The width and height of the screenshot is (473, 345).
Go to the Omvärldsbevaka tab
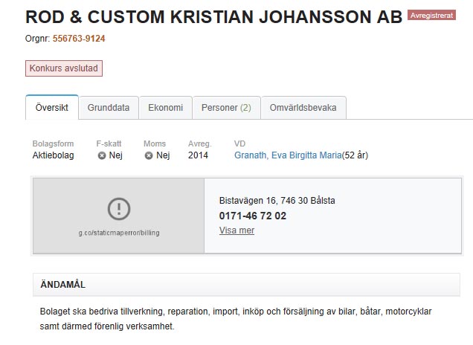click(x=303, y=108)
